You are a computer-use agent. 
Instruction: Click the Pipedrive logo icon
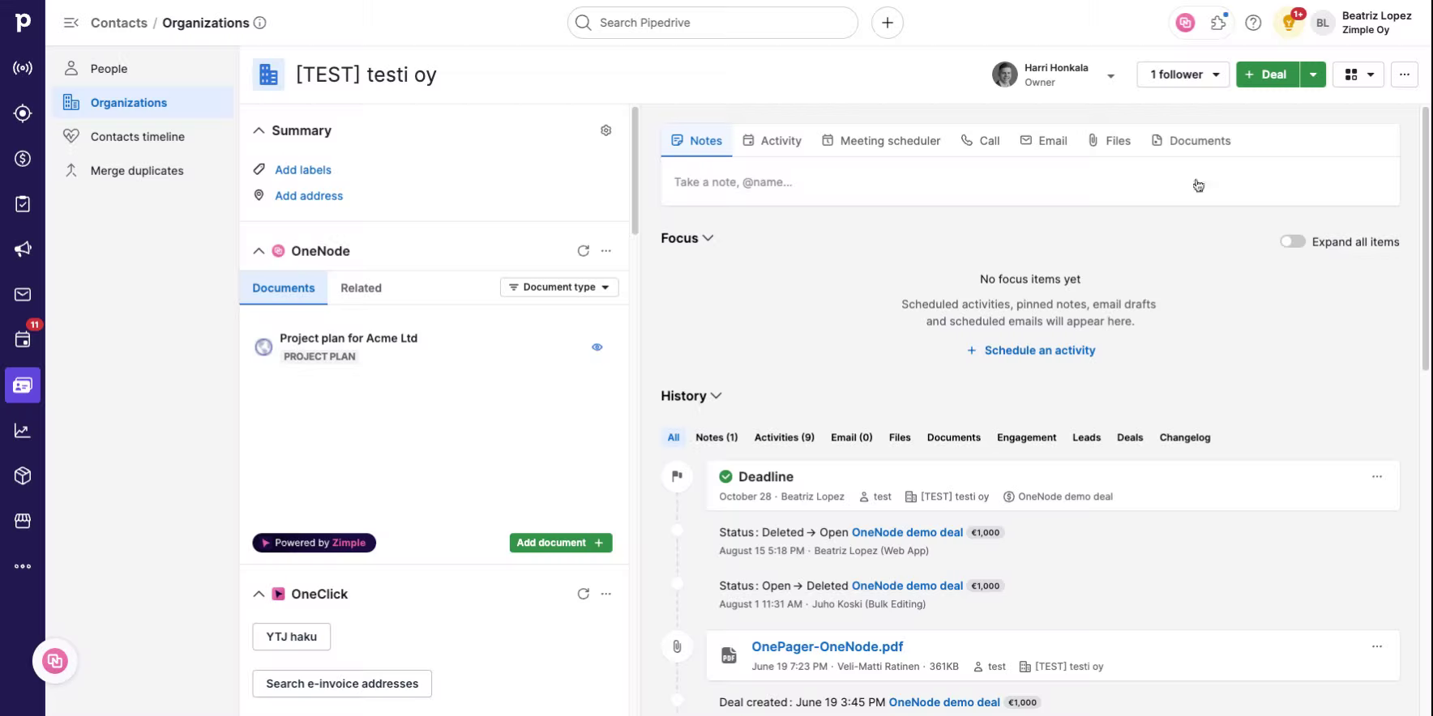pos(23,23)
